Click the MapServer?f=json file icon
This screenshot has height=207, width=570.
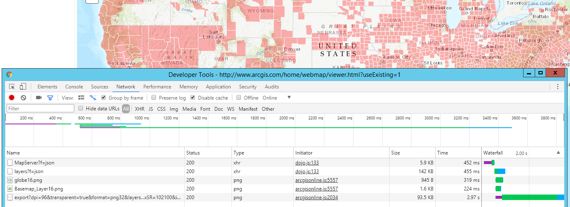(x=10, y=163)
